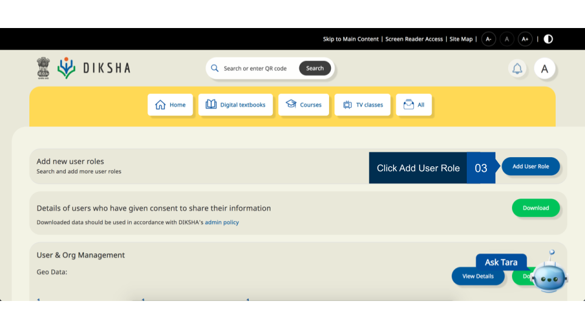Viewport: 585px width, 329px height.
Task: Download user consent details
Action: pos(536,208)
